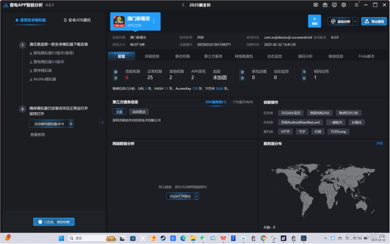The width and height of the screenshot is (390, 244).
Task: Click the 澳门新葡京 app icon thumbnail
Action: pyautogui.click(x=119, y=22)
